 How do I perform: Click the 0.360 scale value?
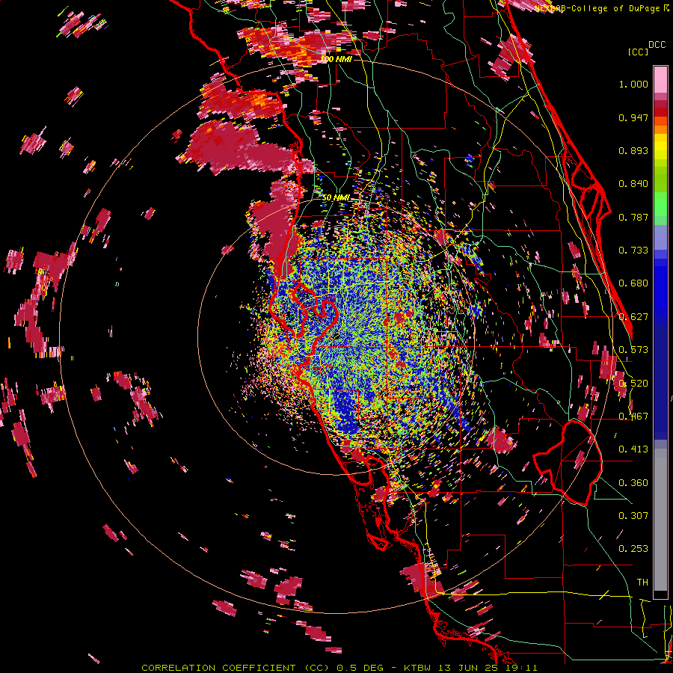(x=633, y=483)
